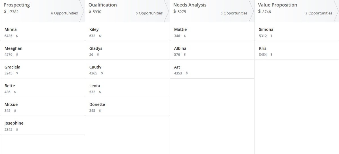339x154 pixels.
Task: Select the Albina opportunity card
Action: point(212,51)
